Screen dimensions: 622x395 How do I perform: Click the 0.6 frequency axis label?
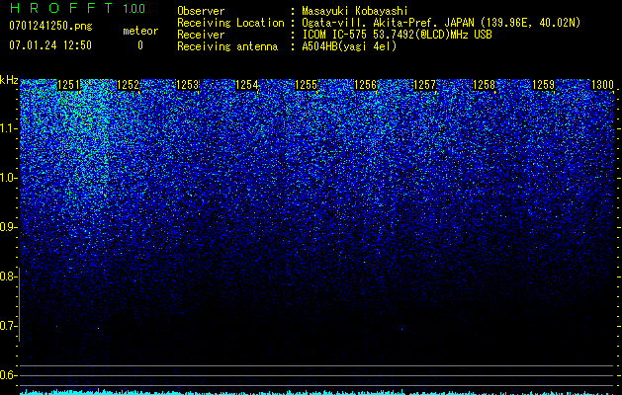(9, 375)
